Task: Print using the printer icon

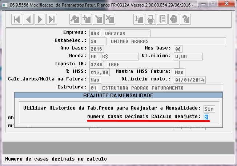Action: pyautogui.click(x=150, y=19)
